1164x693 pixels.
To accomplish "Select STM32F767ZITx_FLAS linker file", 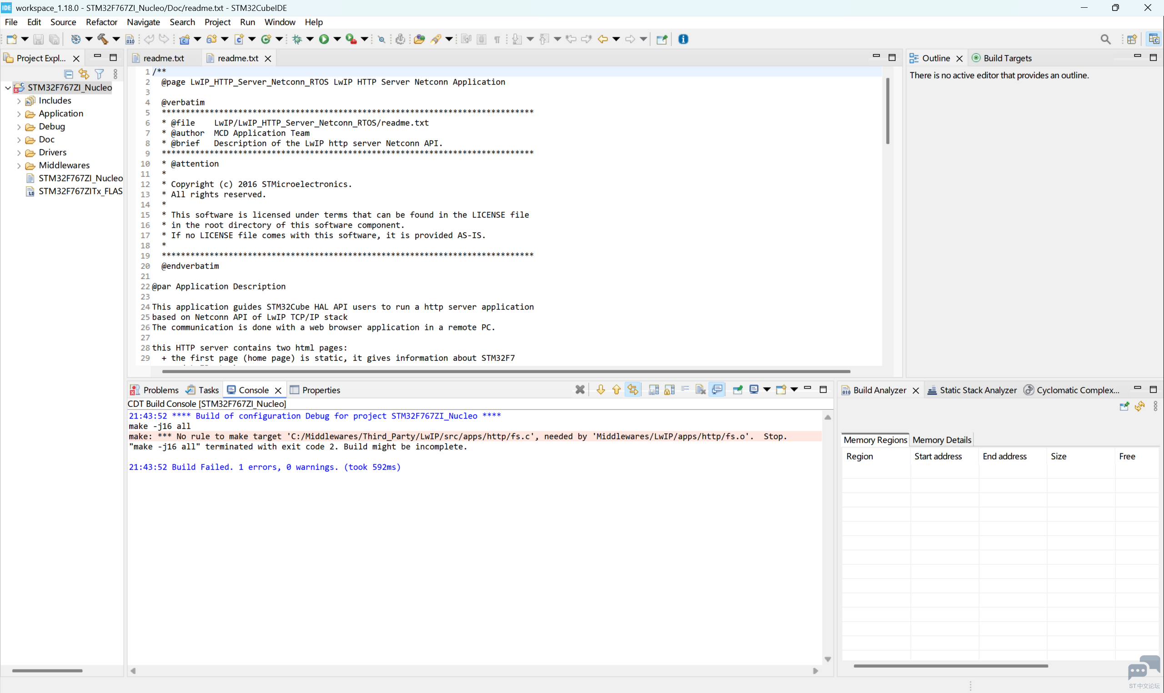I will pos(80,191).
